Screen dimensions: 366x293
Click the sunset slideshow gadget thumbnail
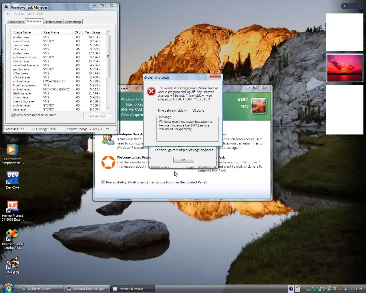pos(345,68)
